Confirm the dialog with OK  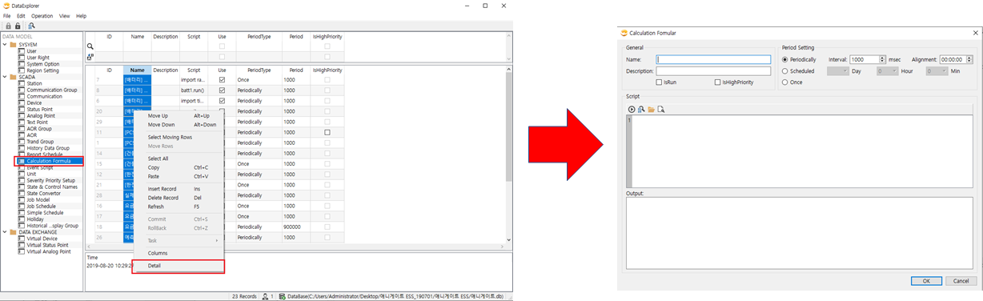click(926, 281)
